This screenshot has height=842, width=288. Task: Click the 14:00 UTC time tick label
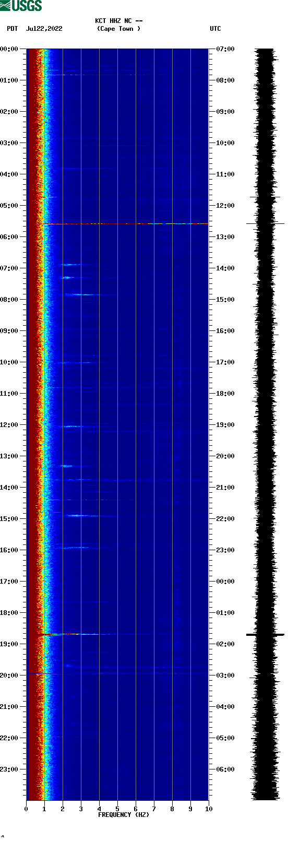tap(225, 268)
